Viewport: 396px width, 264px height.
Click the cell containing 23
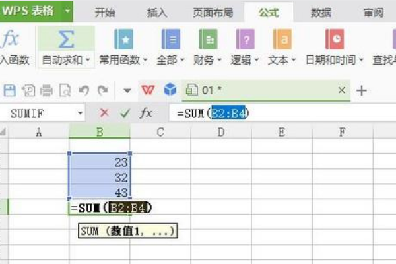point(100,162)
